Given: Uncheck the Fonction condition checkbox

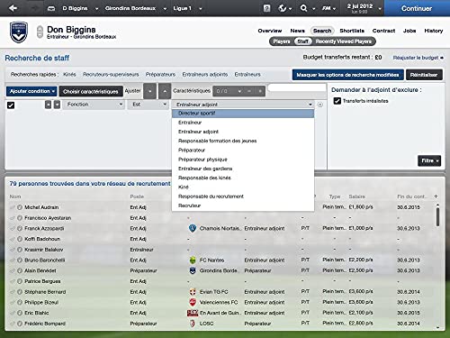Looking at the screenshot, I should point(11,105).
